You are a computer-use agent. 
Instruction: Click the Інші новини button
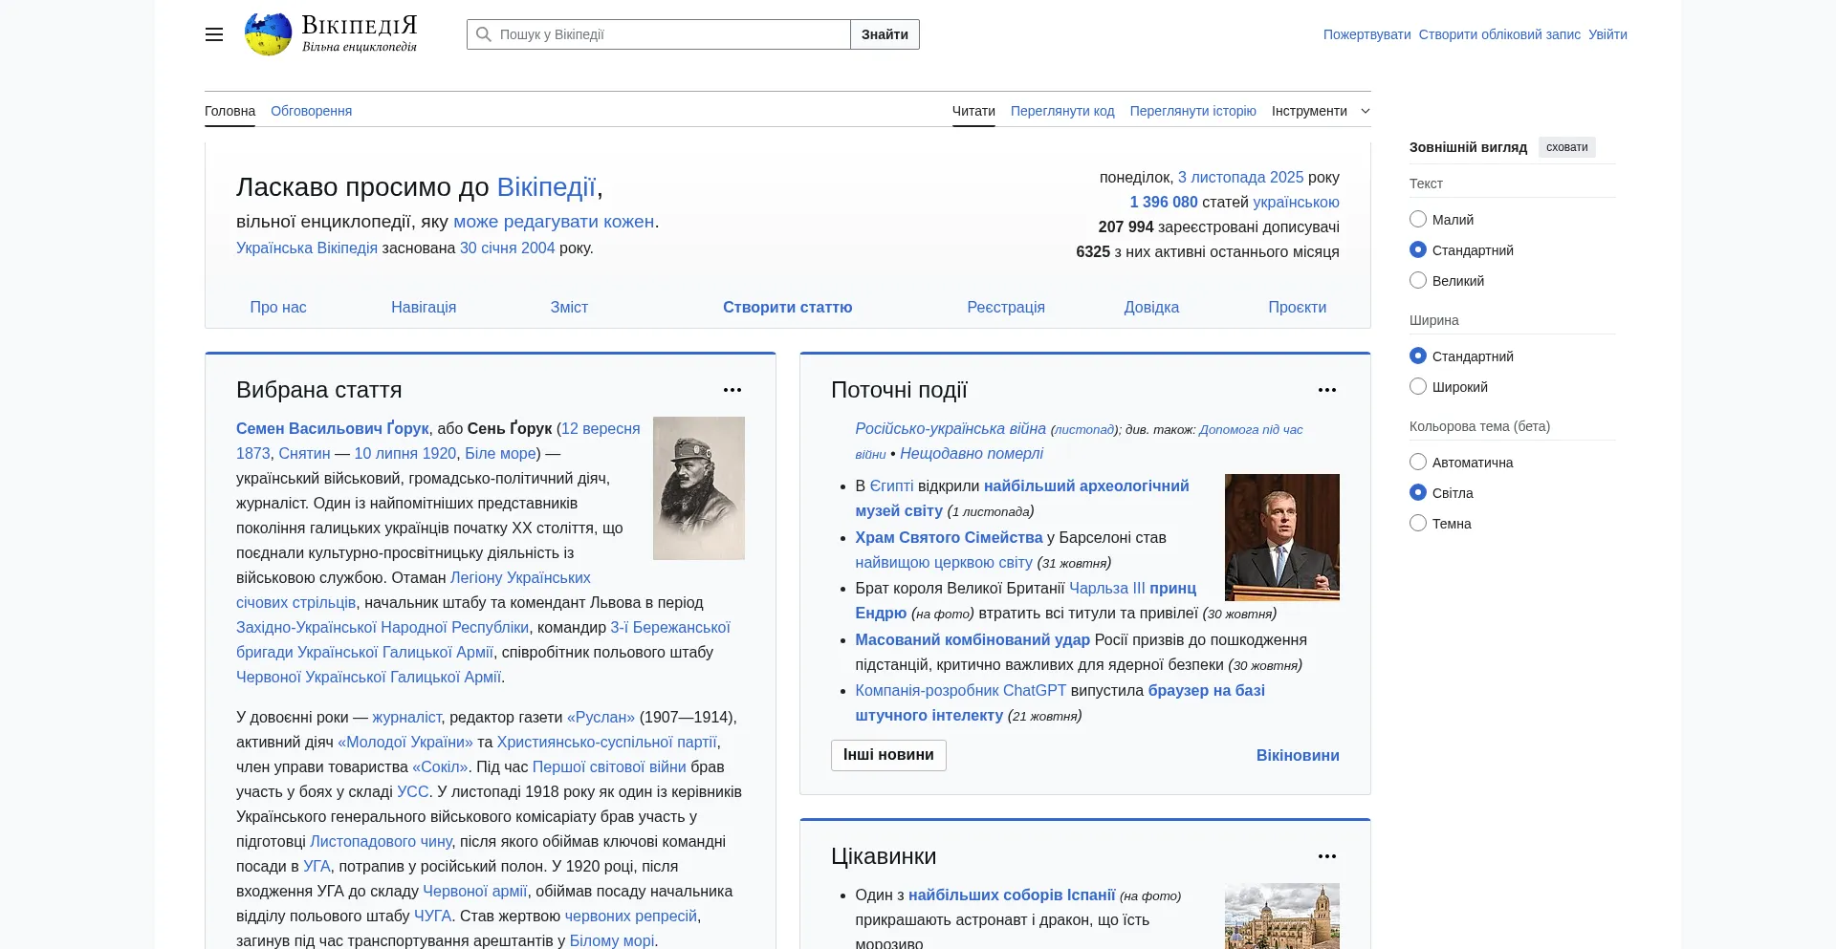point(888,755)
